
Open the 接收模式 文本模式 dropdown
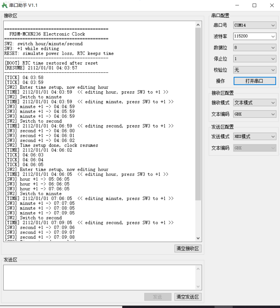tap(255, 103)
